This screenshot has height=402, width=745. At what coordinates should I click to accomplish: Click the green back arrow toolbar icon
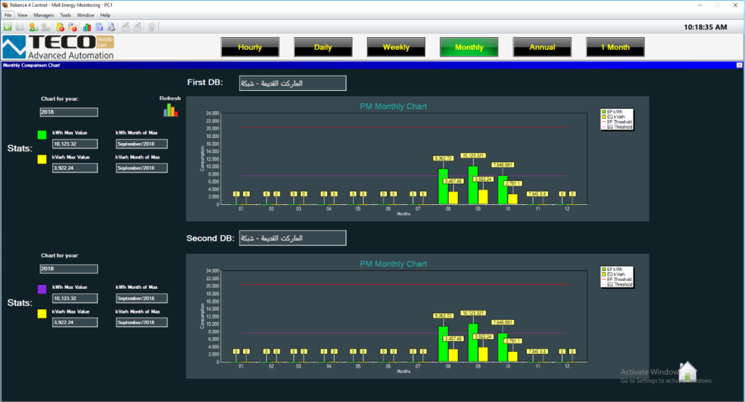coord(8,27)
